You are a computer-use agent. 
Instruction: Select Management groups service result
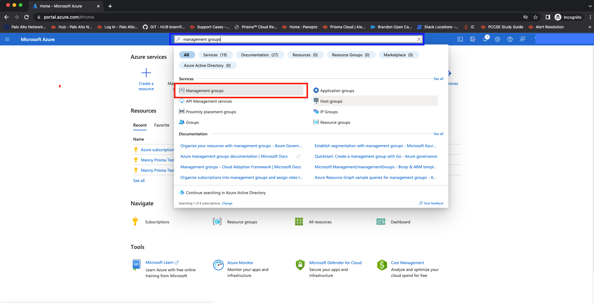205,91
